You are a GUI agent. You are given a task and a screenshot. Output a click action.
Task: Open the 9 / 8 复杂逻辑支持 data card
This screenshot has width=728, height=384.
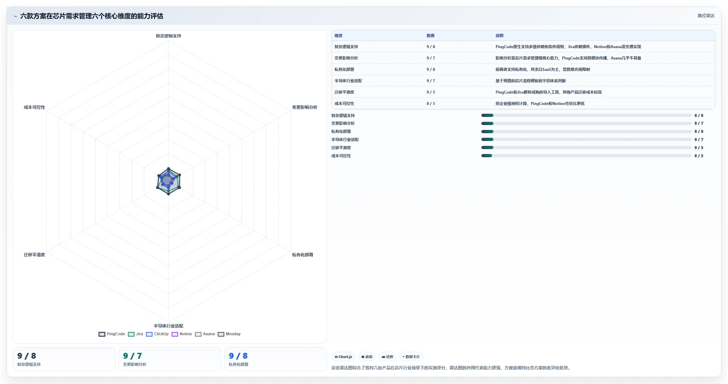[64, 359]
